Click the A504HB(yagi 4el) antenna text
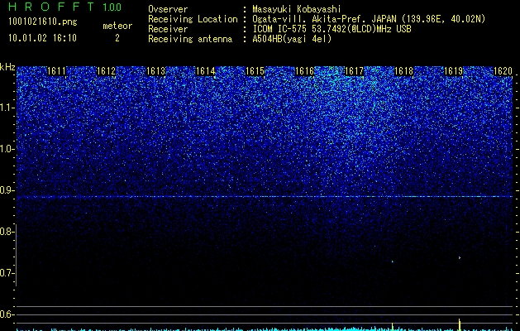This screenshot has height=331, width=520. (292, 39)
